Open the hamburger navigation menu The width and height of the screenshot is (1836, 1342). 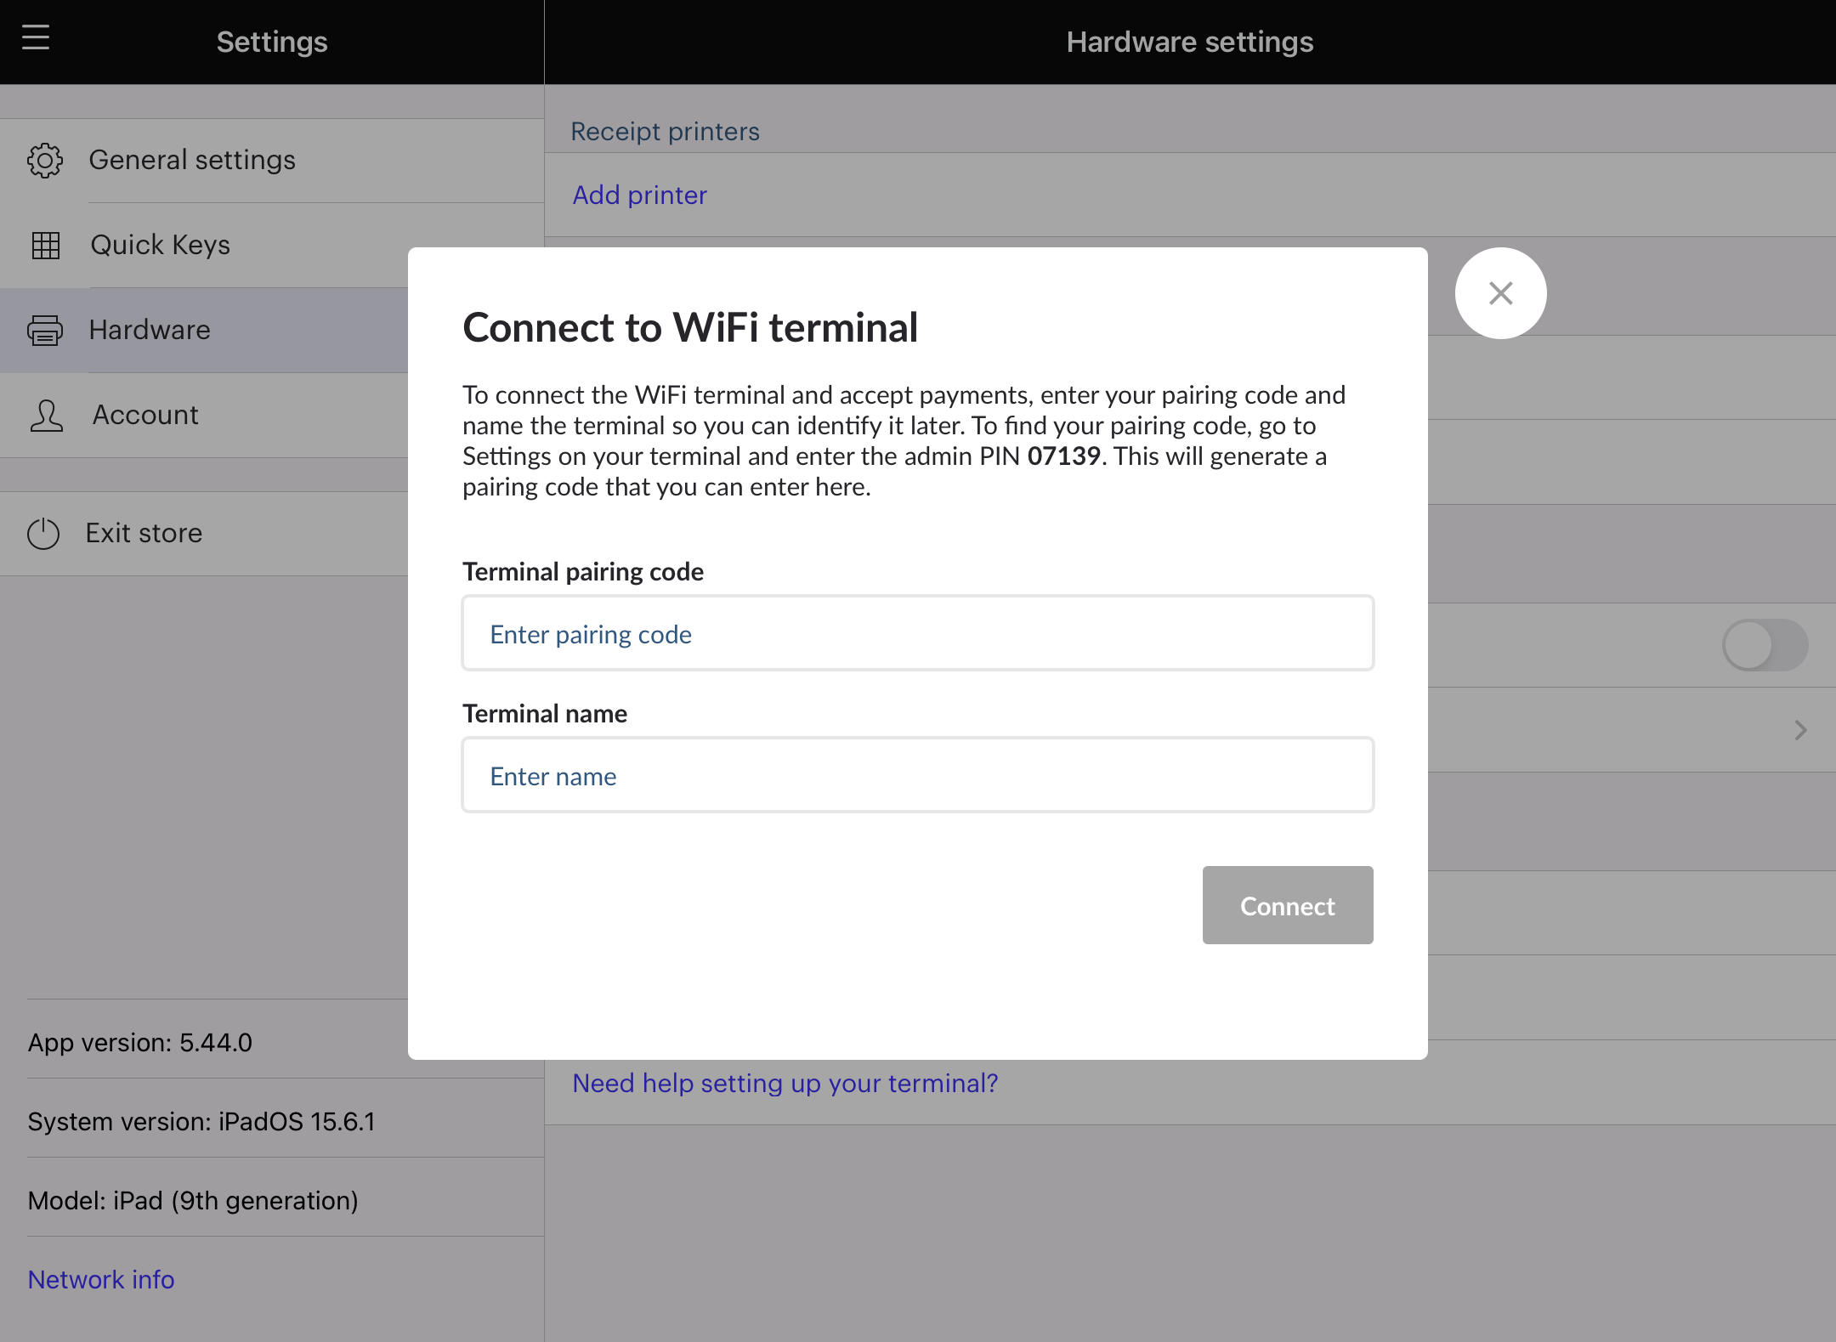(36, 37)
